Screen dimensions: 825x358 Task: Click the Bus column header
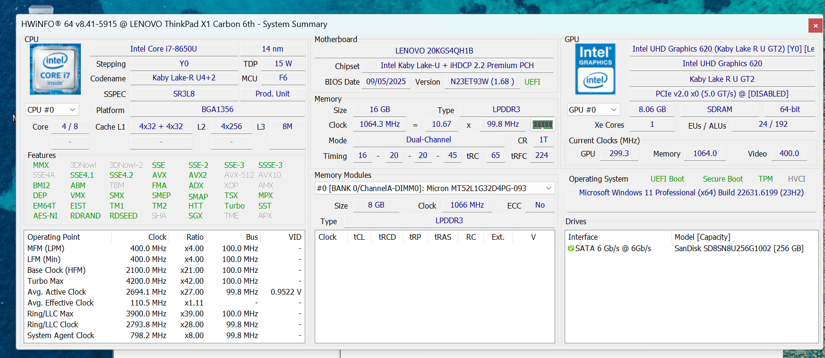click(x=234, y=237)
